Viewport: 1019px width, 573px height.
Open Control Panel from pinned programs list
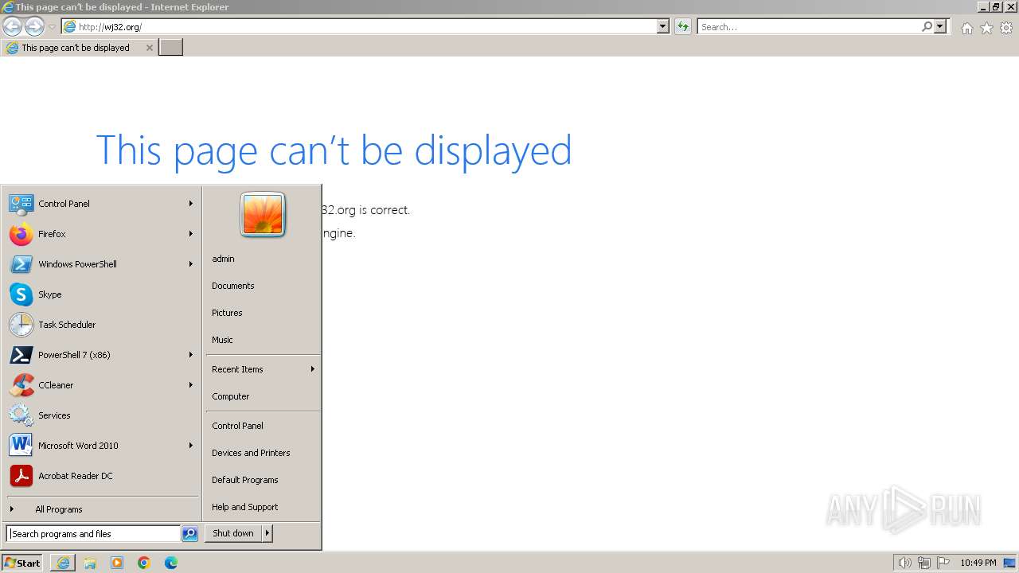coord(102,204)
